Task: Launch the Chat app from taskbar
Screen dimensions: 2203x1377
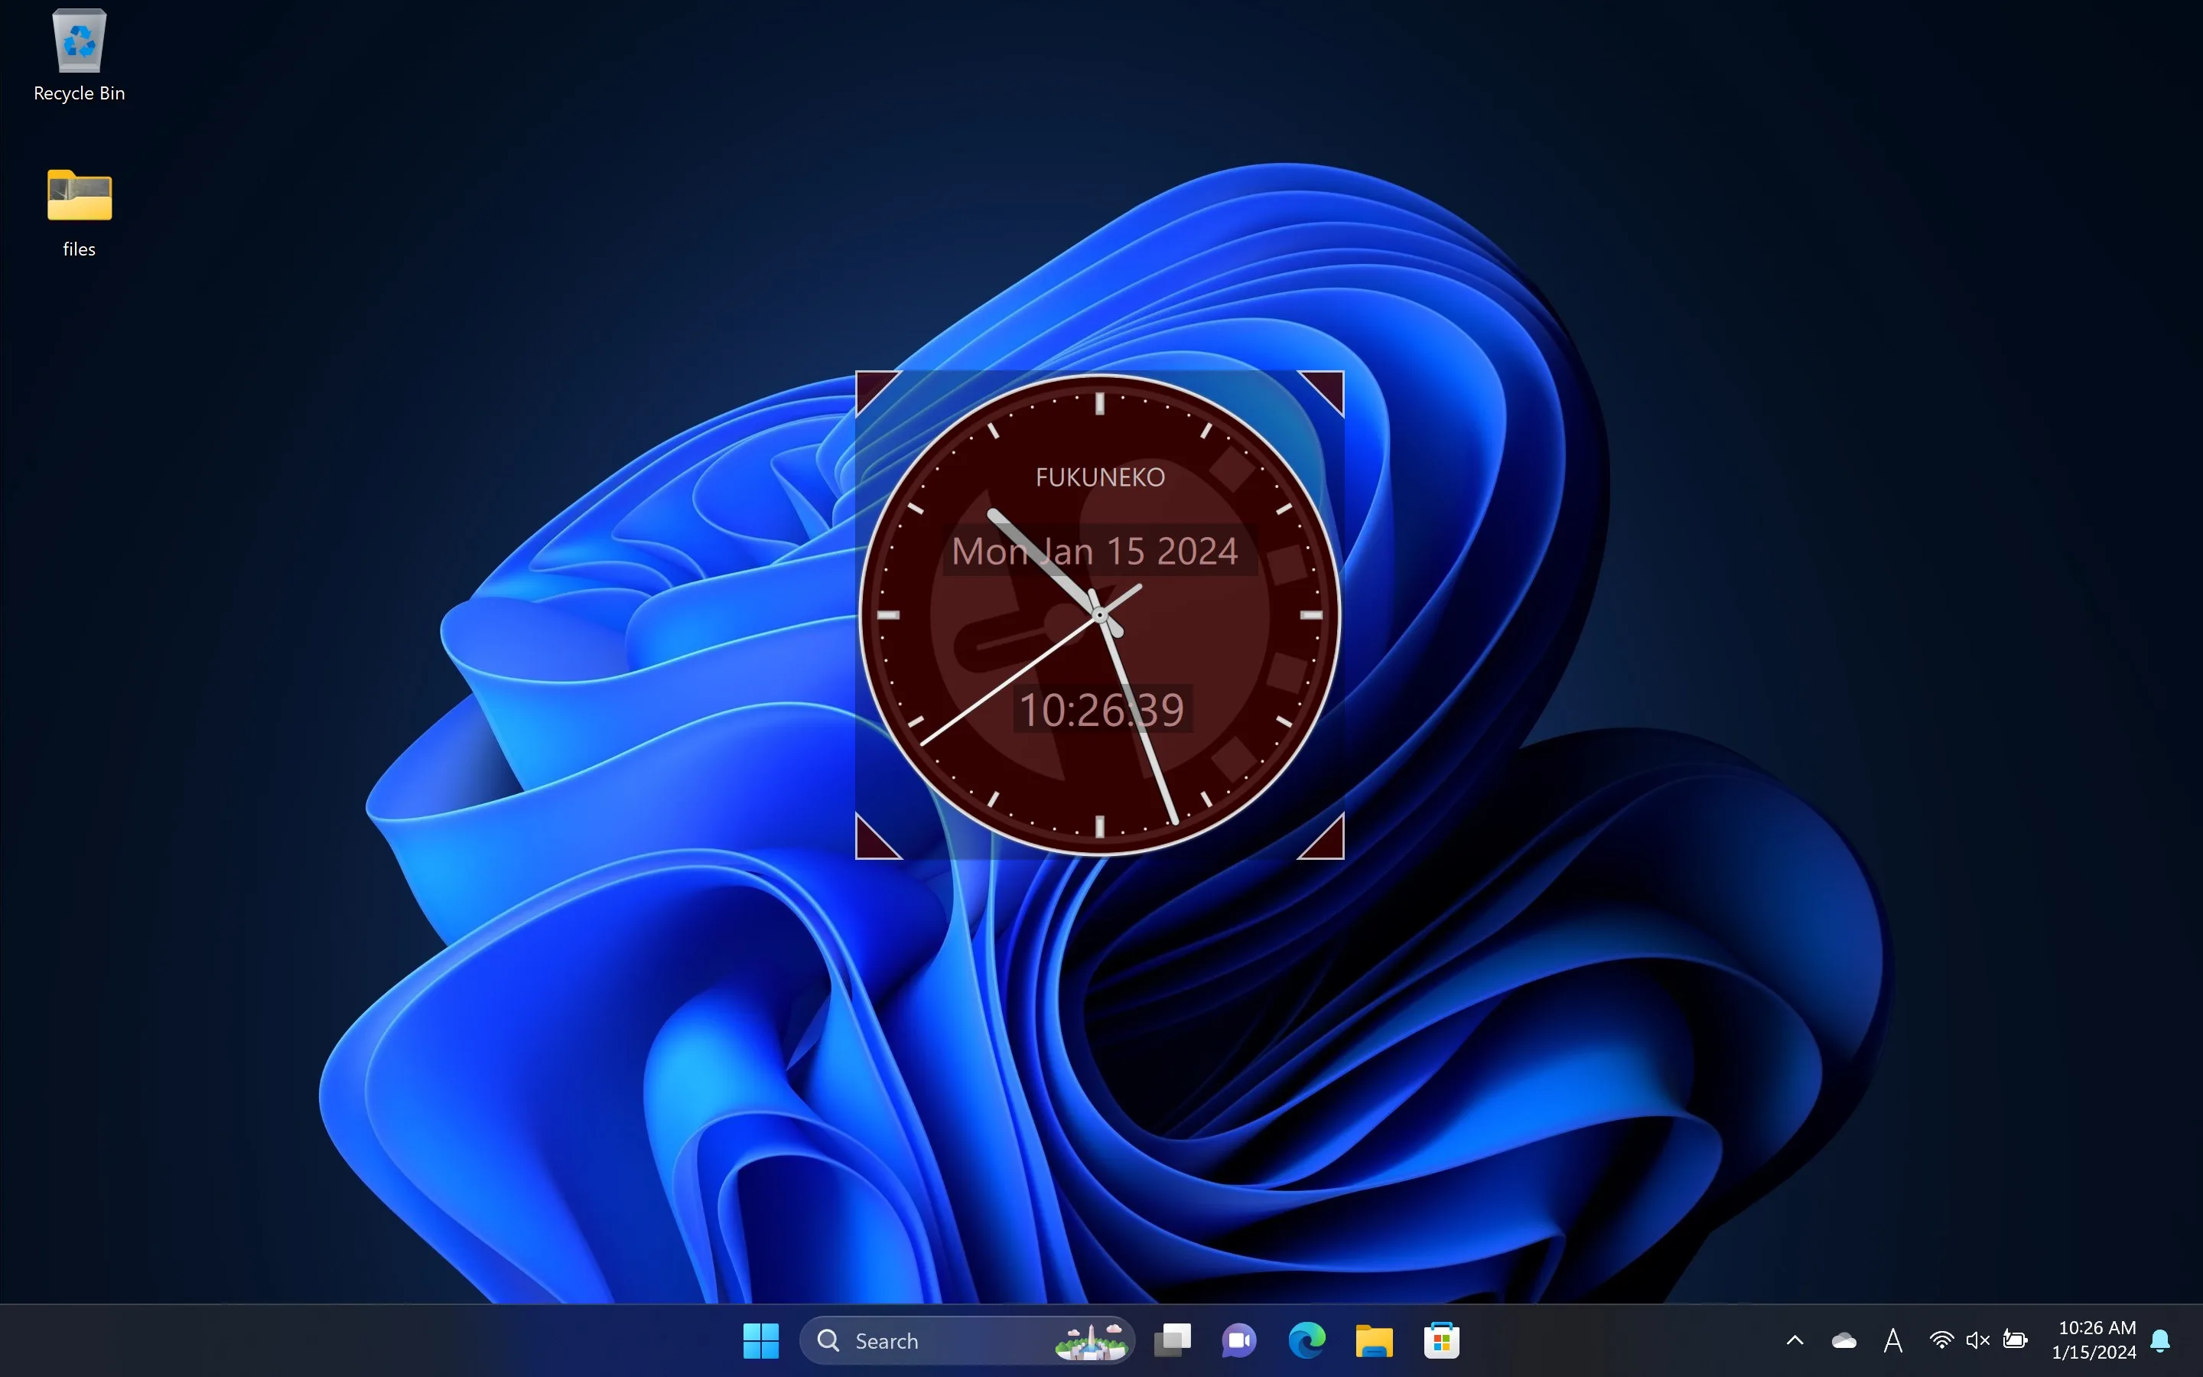Action: (1239, 1340)
